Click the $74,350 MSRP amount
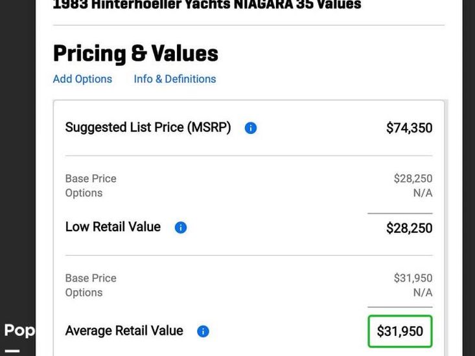Viewport: 475px width, 356px height. [409, 128]
